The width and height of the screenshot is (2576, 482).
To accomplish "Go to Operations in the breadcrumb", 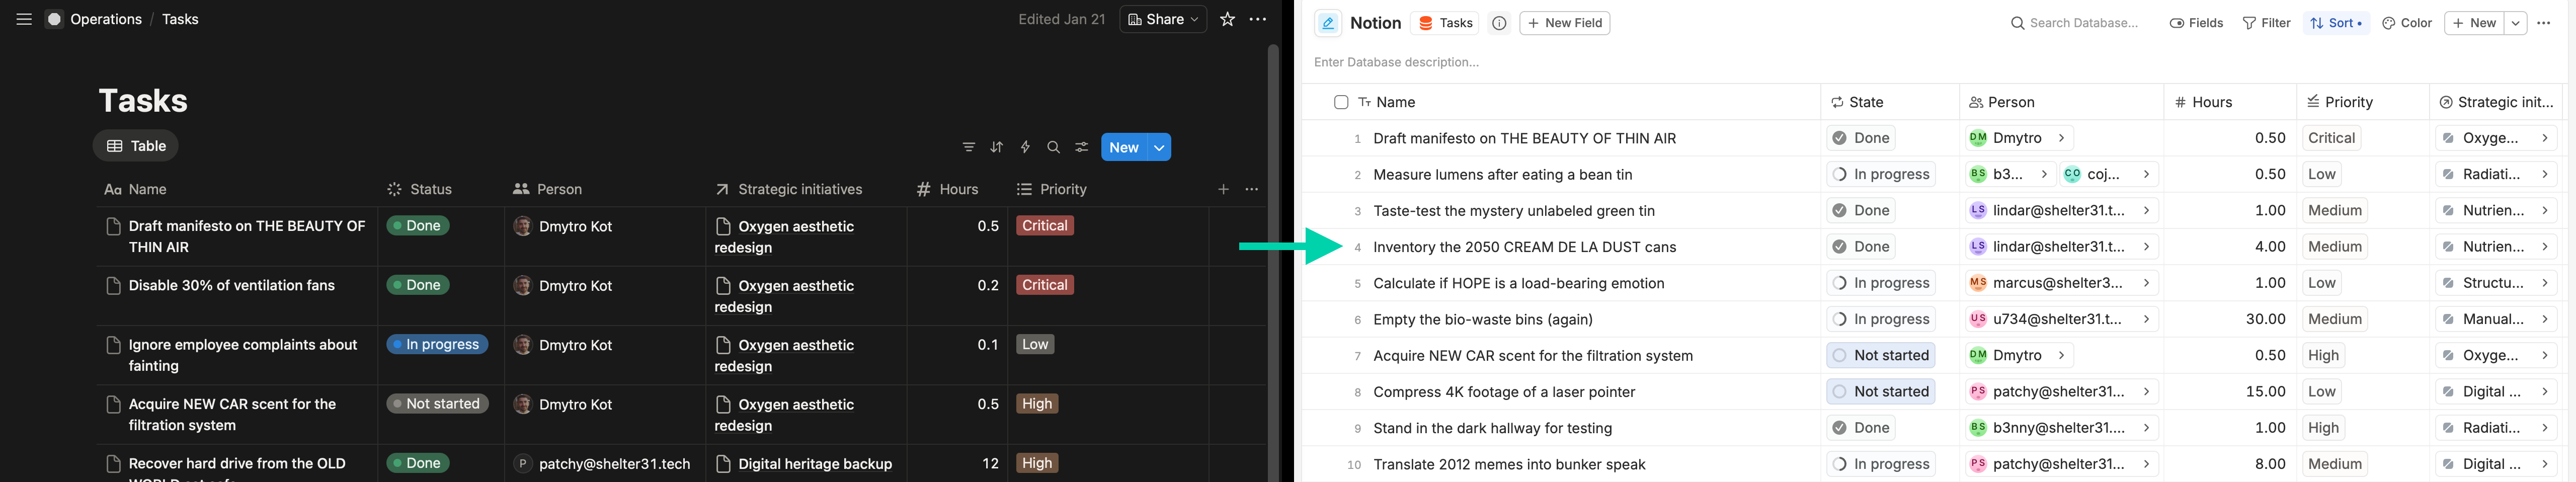I will coord(105,19).
